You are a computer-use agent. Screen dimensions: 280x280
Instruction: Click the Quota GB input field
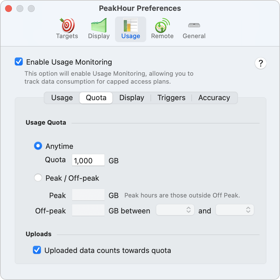pos(88,160)
